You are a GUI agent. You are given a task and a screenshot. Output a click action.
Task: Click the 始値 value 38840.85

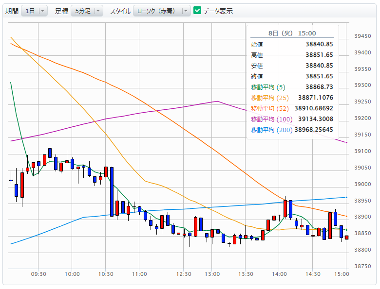[319, 44]
